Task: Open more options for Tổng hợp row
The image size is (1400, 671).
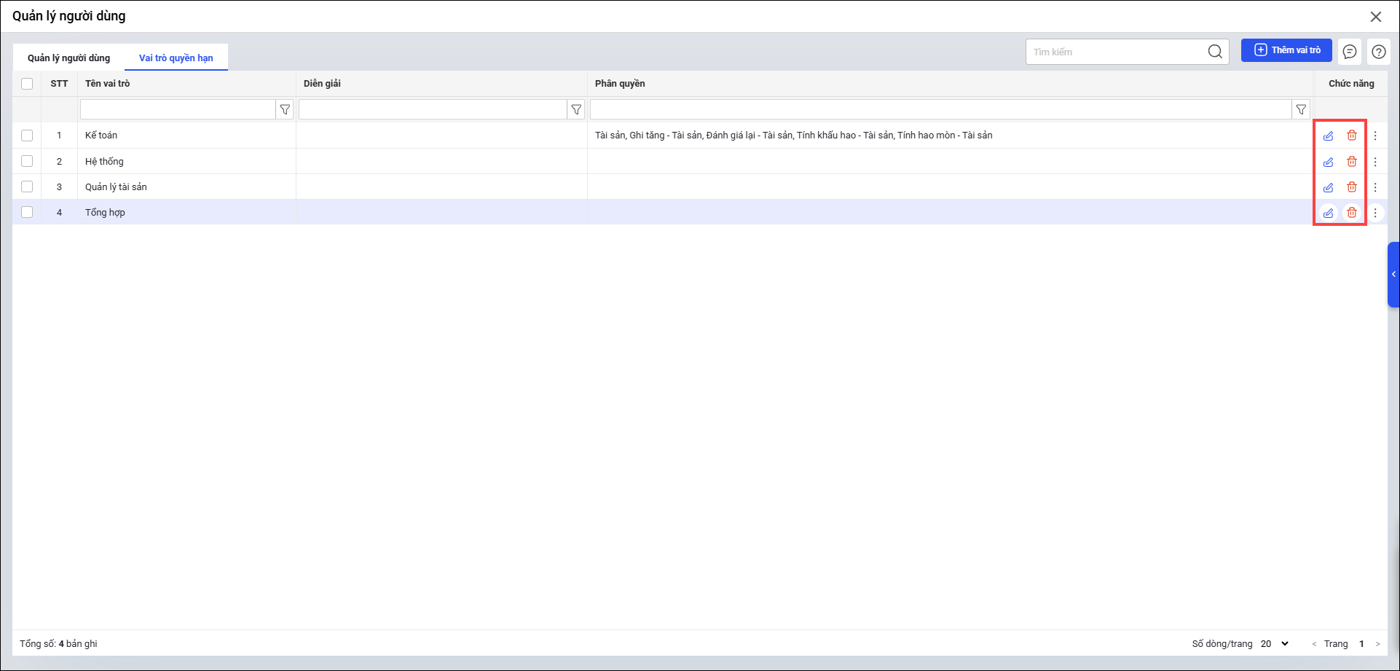Action: click(1375, 213)
